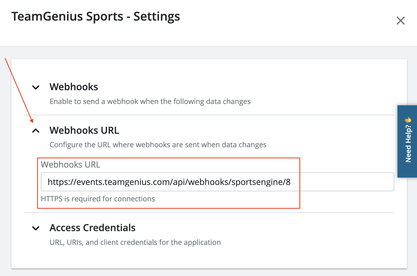Click the Access Credentials heading

93,228
